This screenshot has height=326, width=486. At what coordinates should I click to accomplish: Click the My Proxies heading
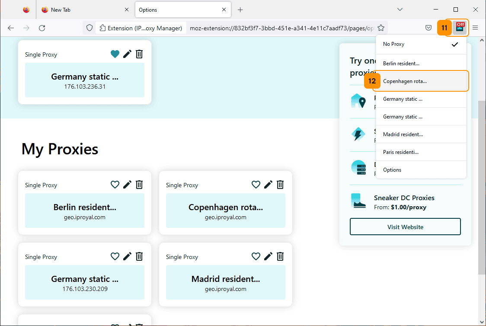60,149
